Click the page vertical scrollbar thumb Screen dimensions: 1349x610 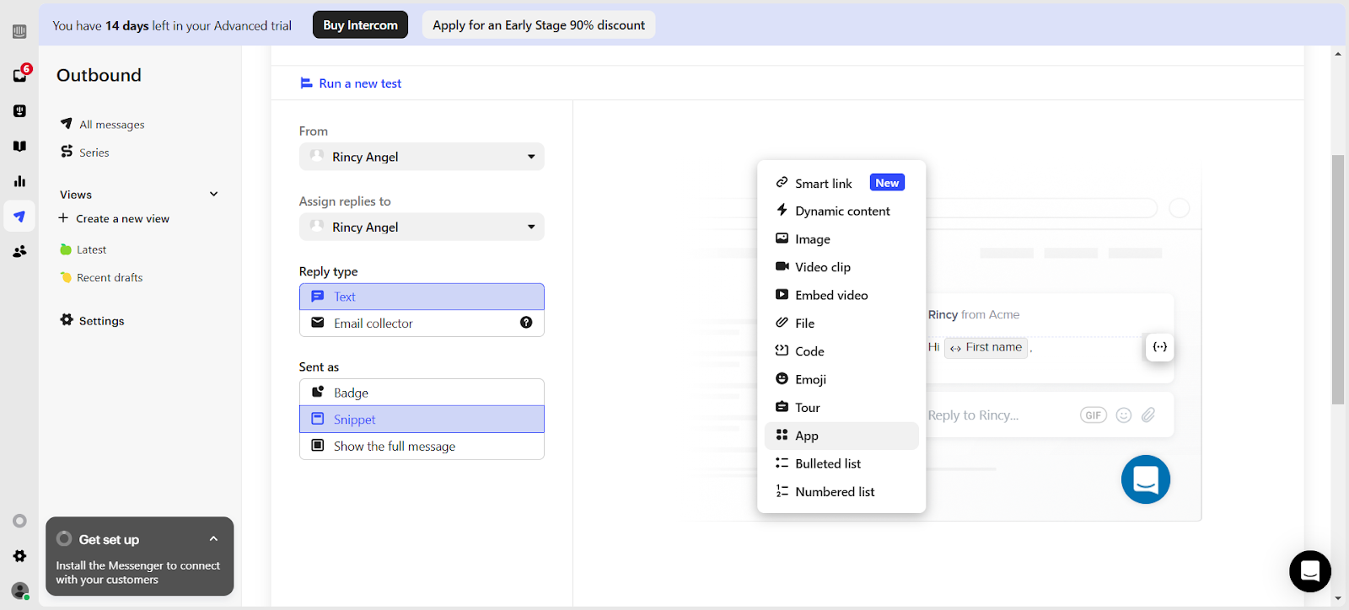point(1337,278)
